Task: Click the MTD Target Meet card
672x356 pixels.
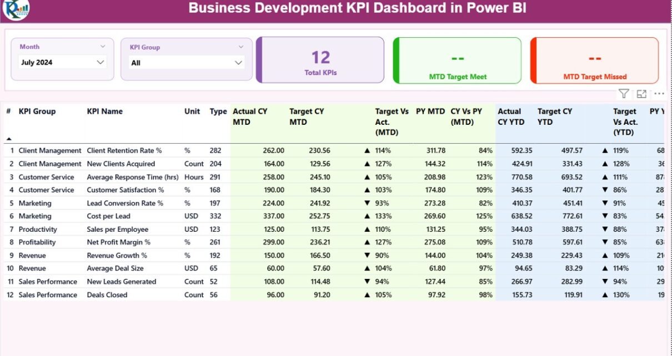Action: [x=458, y=60]
